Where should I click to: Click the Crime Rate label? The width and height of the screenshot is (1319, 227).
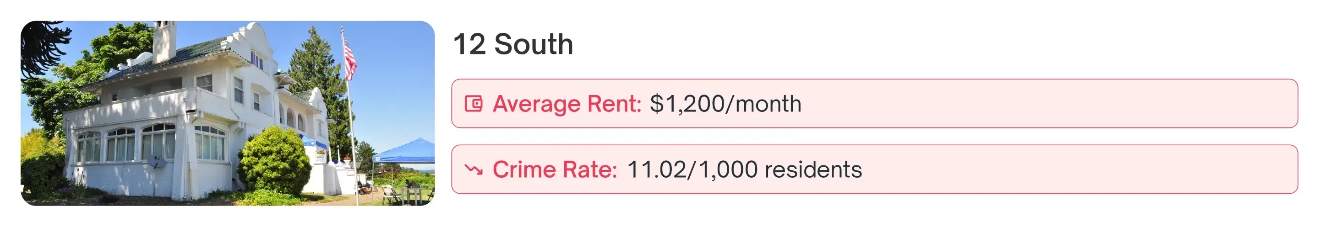555,170
